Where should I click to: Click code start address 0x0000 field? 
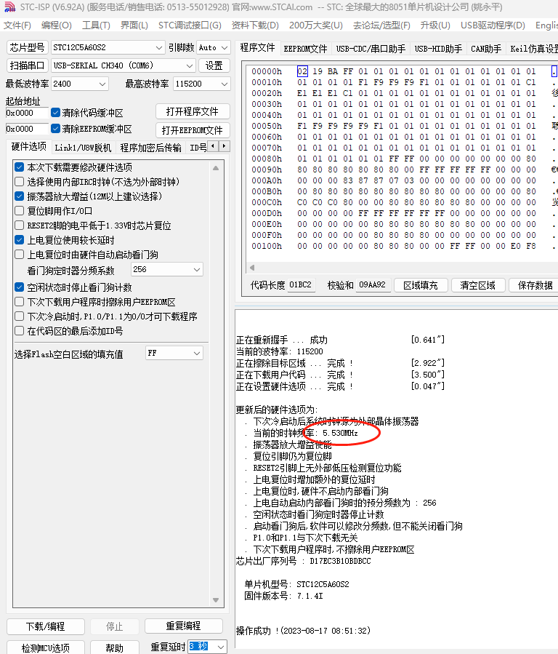pos(28,113)
